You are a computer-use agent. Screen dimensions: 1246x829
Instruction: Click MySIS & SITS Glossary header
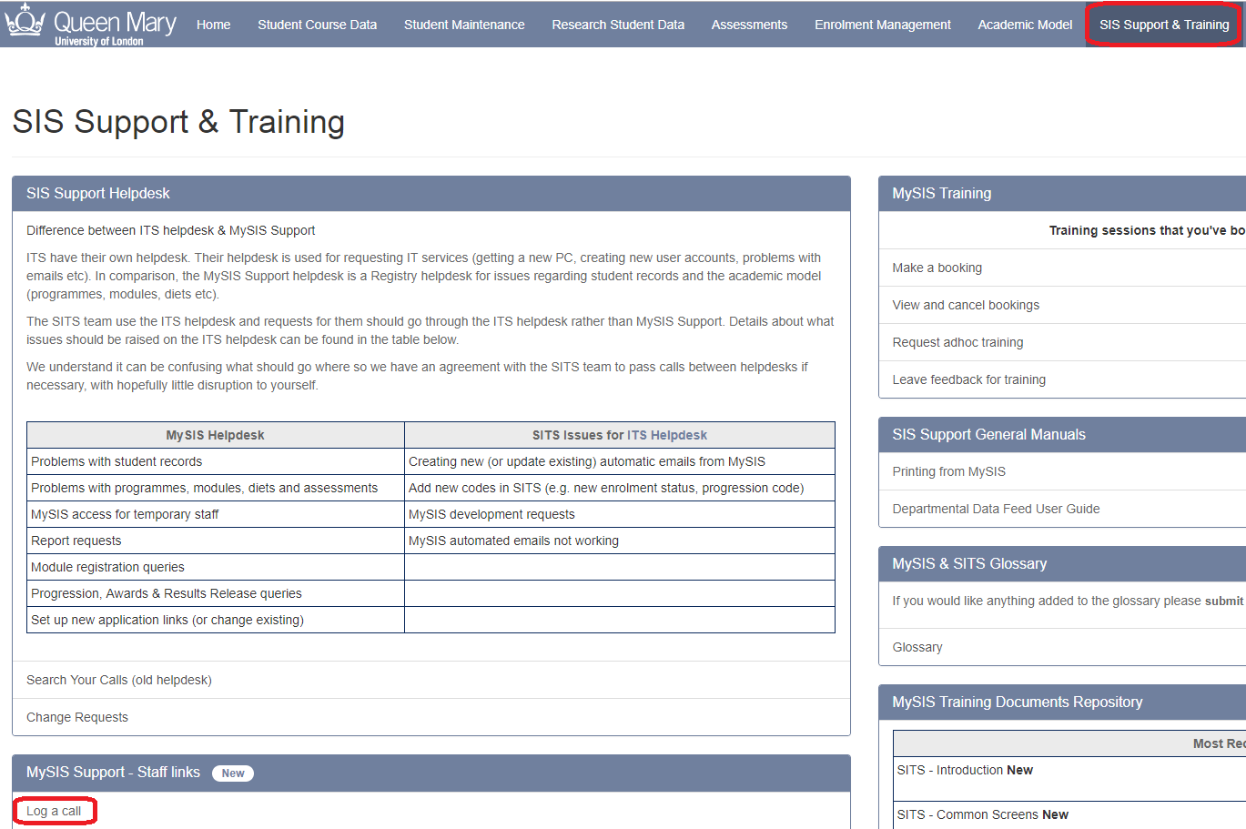point(1062,564)
